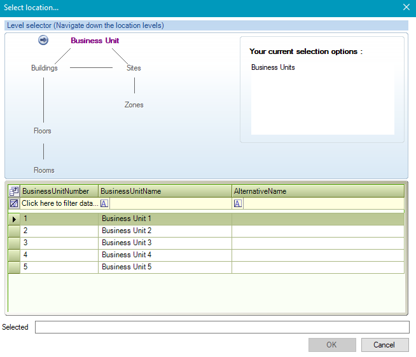
Task: Close the Select location dialog
Action: (406, 7)
